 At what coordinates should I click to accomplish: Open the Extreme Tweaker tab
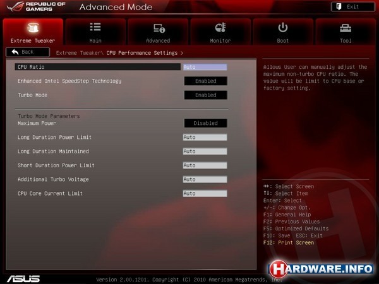[x=33, y=32]
